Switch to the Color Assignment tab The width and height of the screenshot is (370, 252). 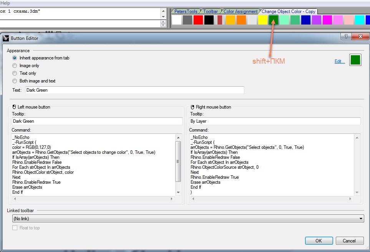coord(241,11)
